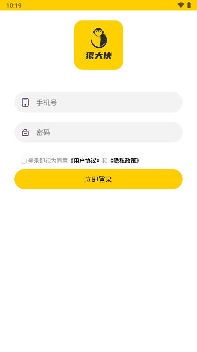Tap the 立即登录 button
This screenshot has width=197, height=352.
(x=98, y=179)
